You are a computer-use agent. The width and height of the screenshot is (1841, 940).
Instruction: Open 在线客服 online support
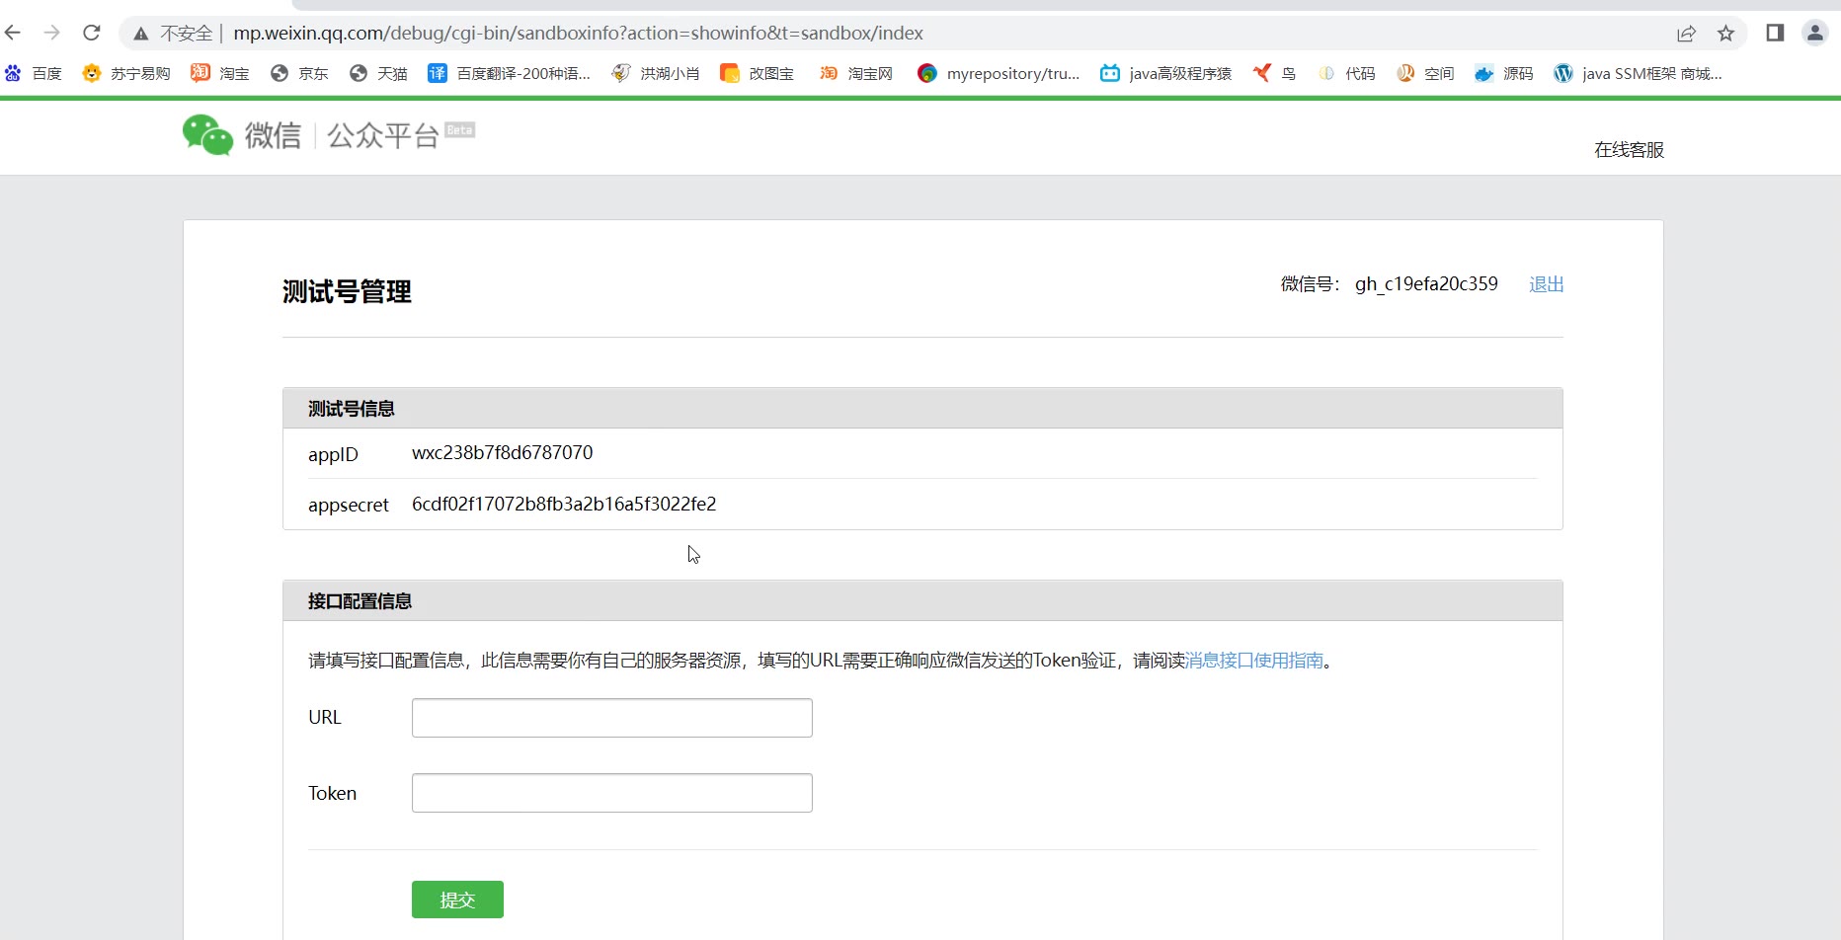[x=1629, y=149]
